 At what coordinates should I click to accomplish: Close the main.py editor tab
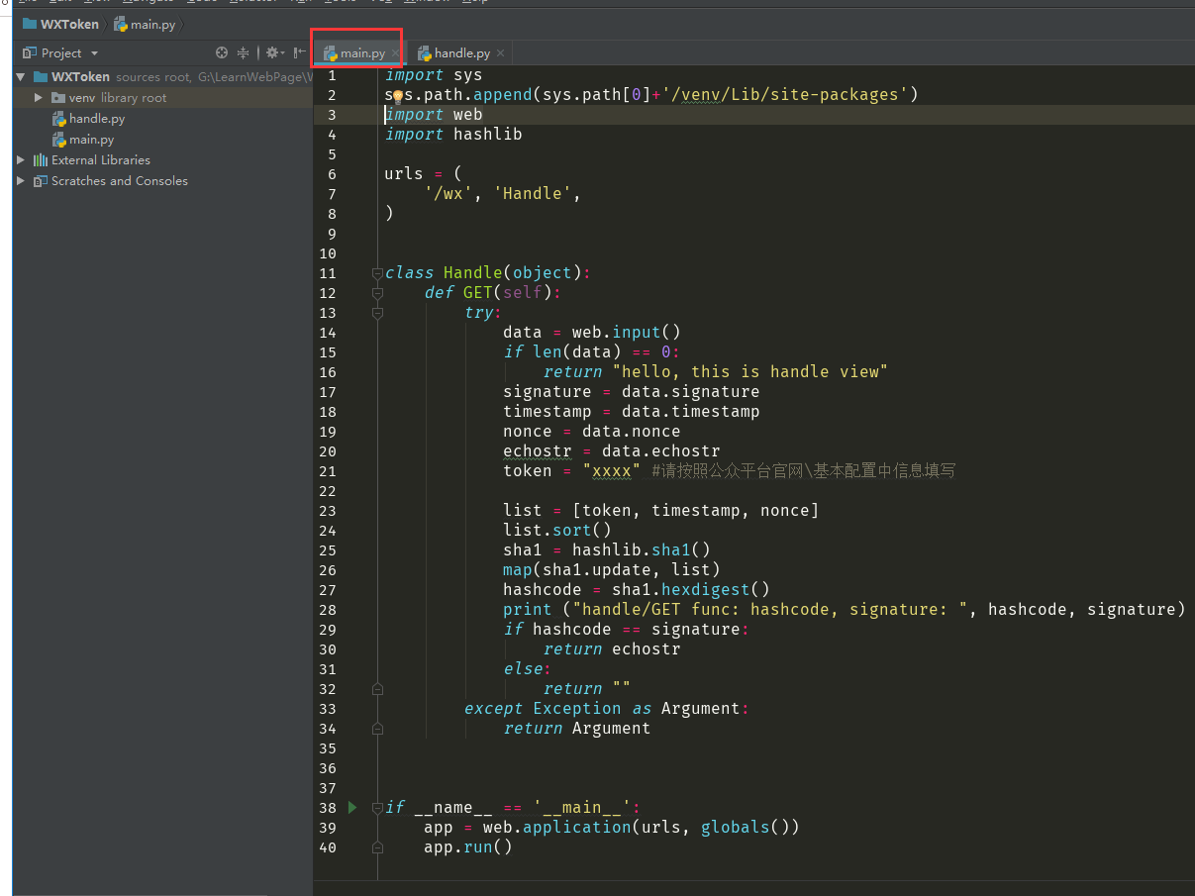click(x=395, y=53)
